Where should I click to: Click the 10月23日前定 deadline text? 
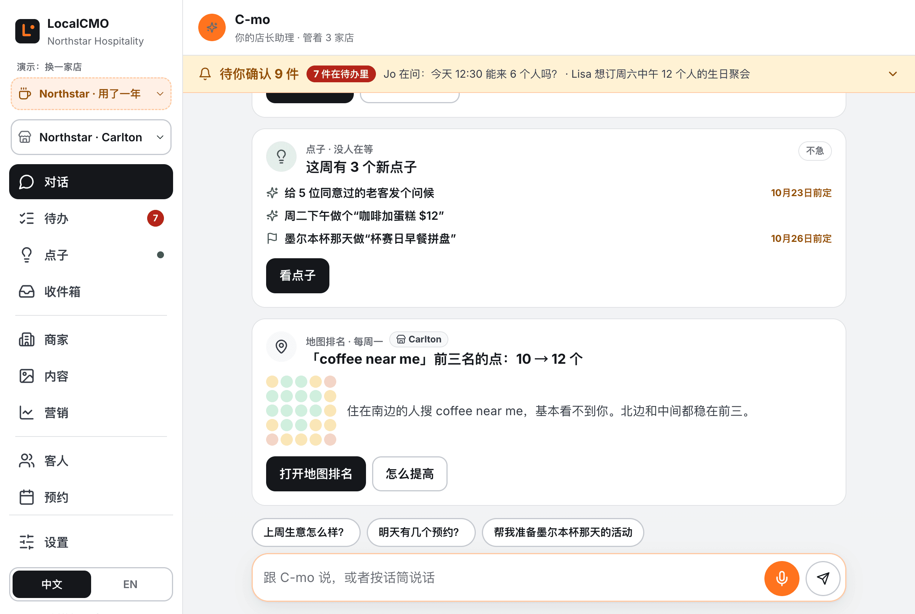click(801, 193)
